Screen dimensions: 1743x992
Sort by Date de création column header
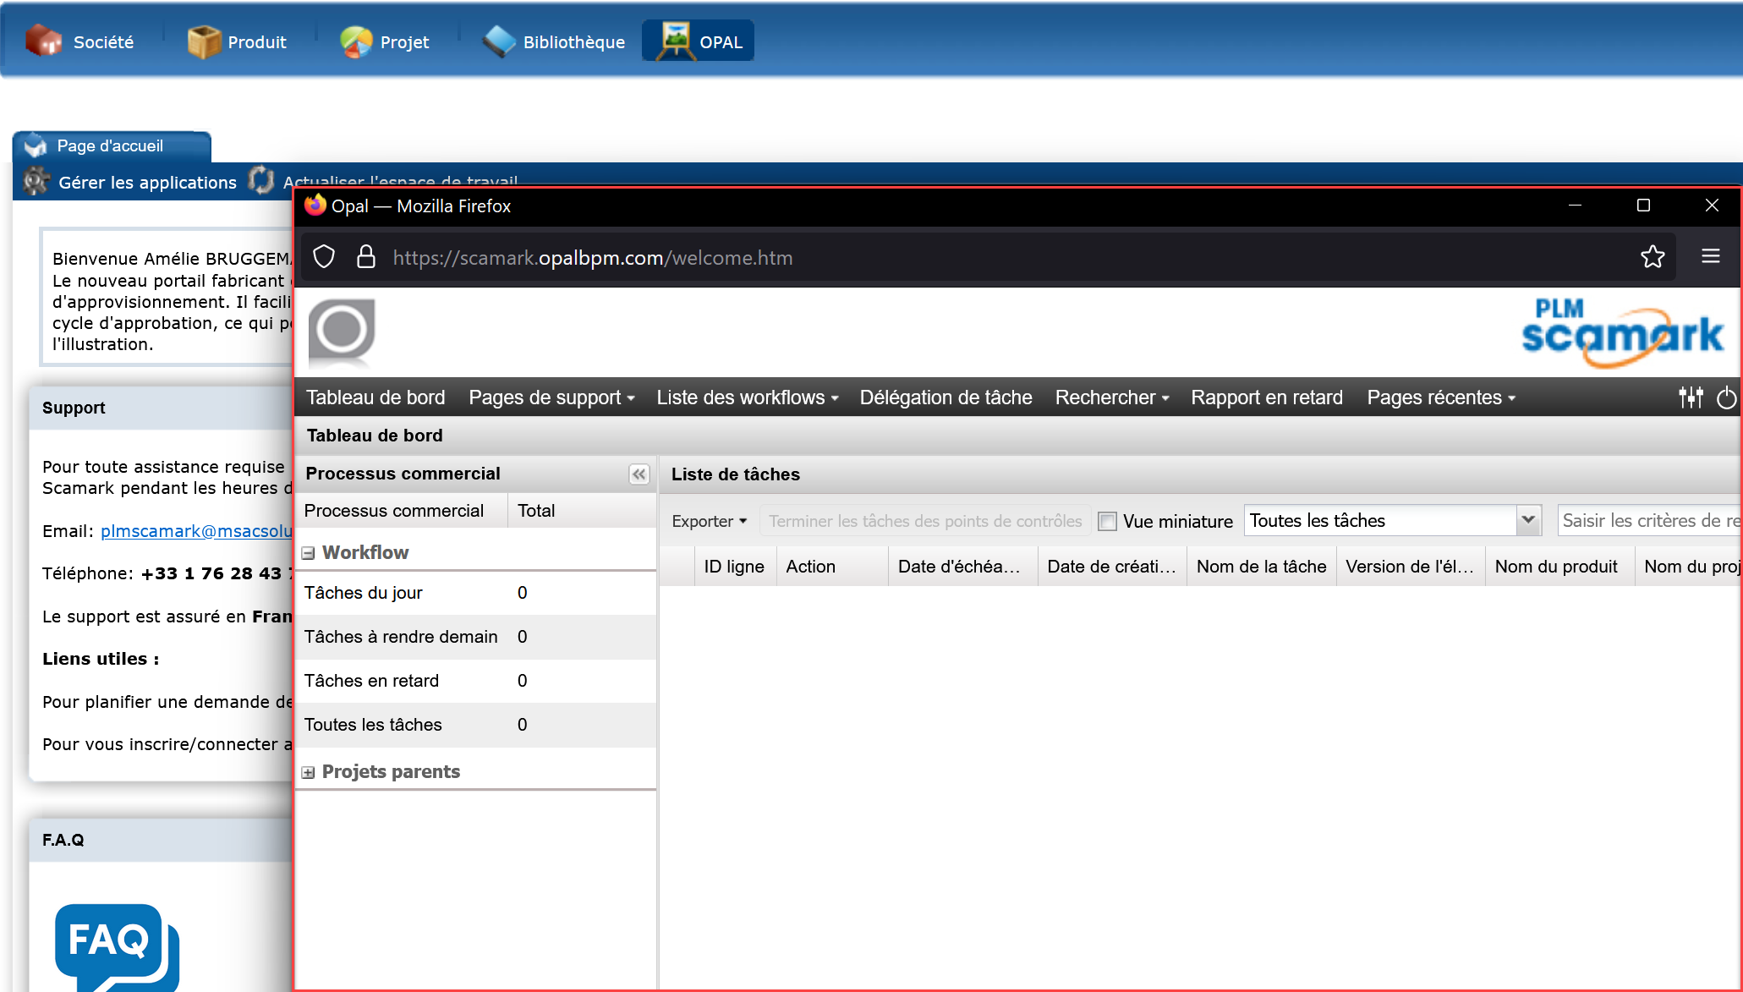(x=1112, y=567)
